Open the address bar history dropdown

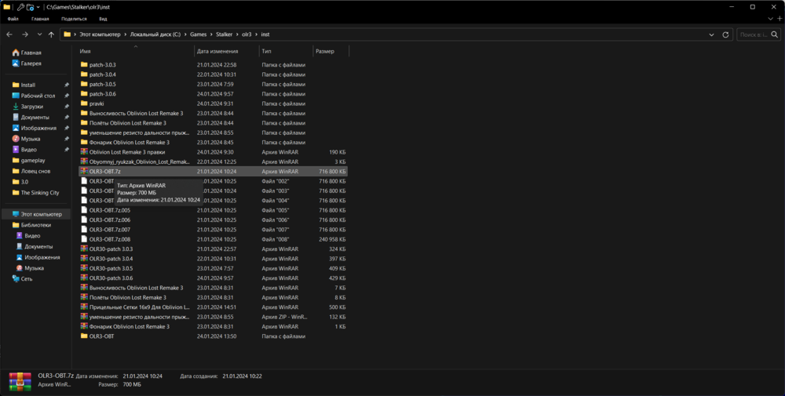pos(711,35)
